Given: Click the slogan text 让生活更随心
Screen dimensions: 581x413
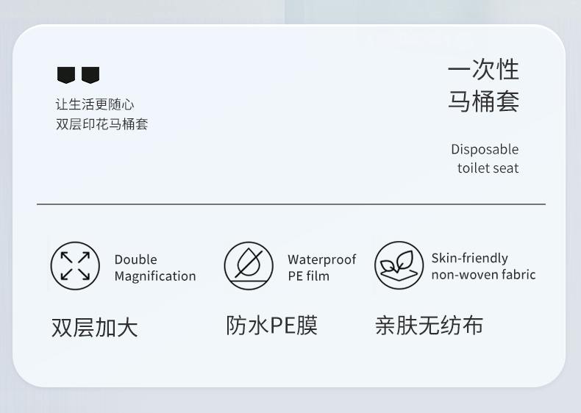Looking at the screenshot, I should (x=95, y=104).
